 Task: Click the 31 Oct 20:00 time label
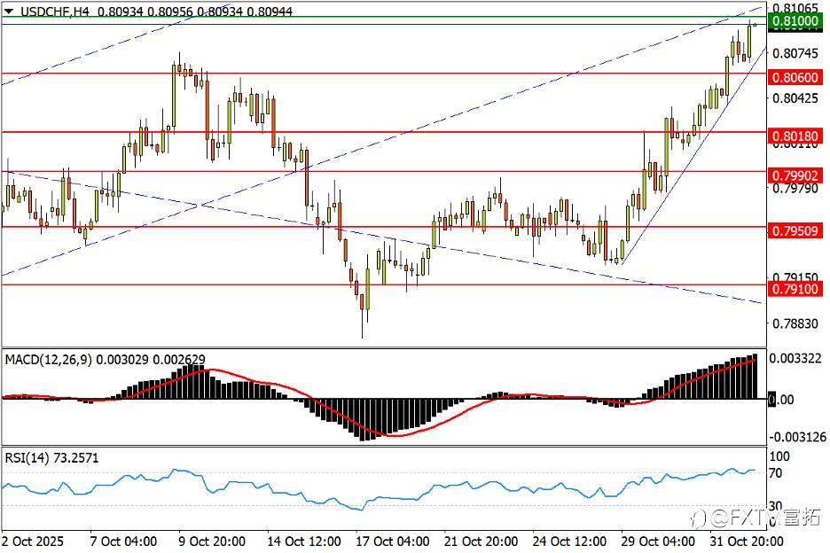tap(746, 541)
